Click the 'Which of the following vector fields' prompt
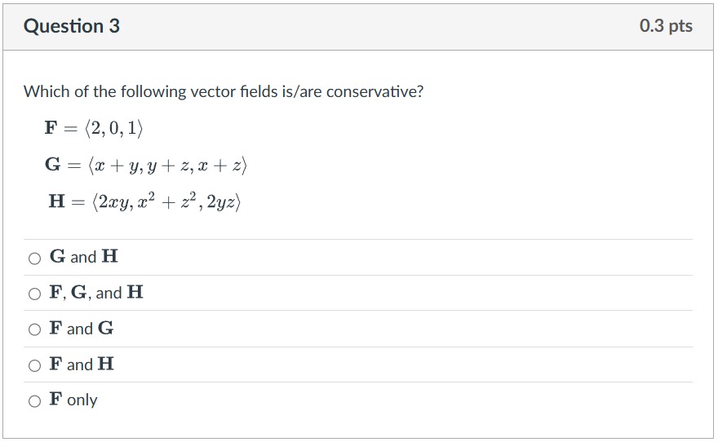718x442 pixels. (224, 91)
